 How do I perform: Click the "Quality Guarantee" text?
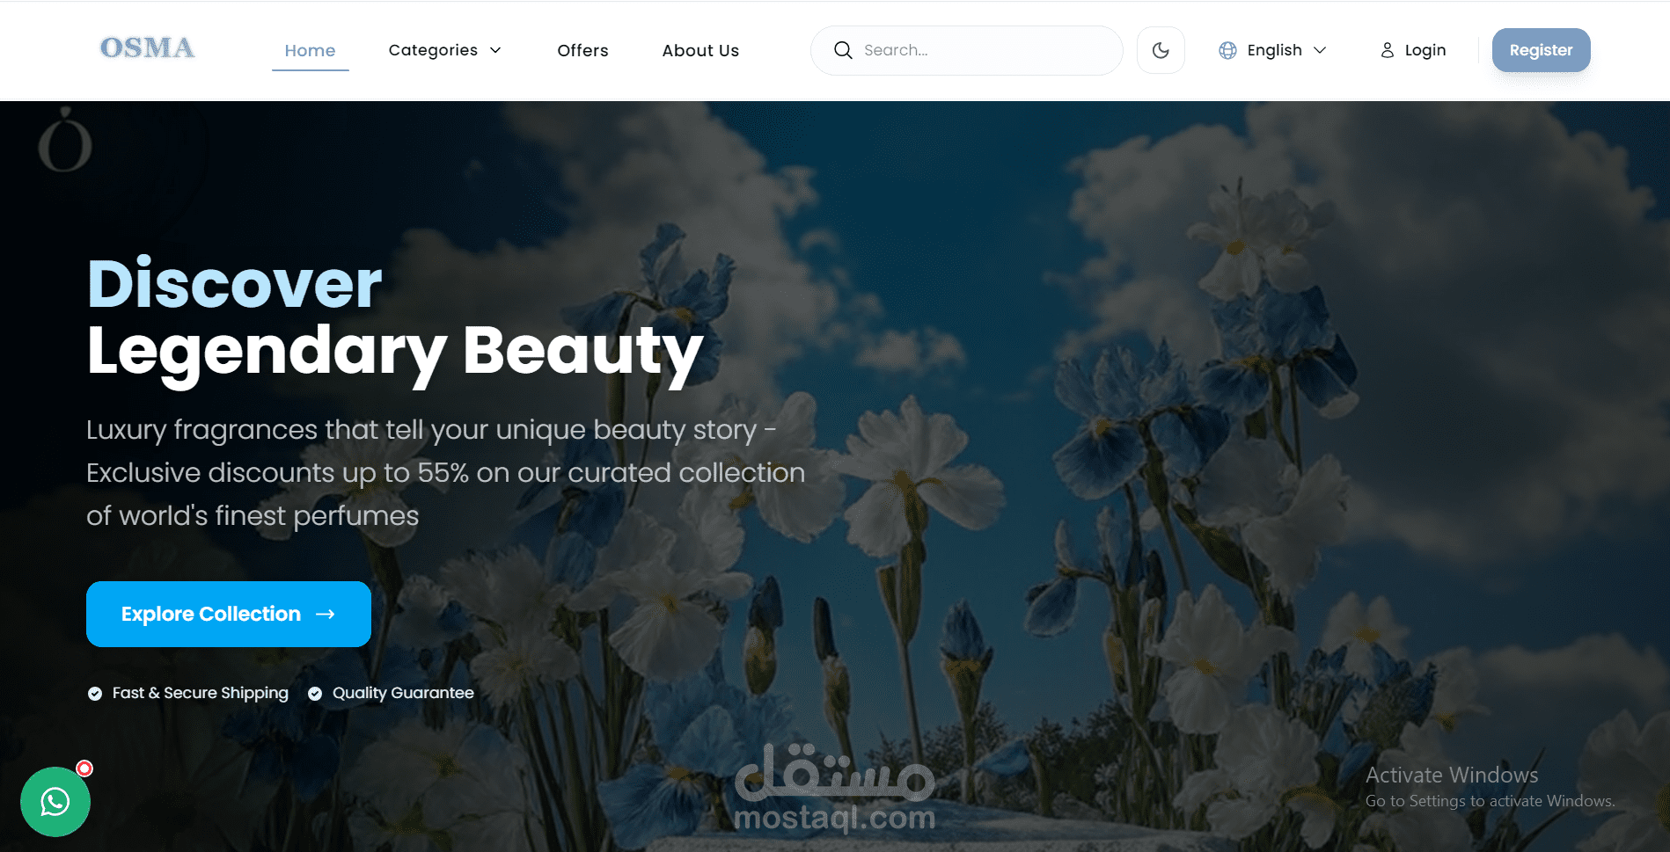click(x=403, y=693)
